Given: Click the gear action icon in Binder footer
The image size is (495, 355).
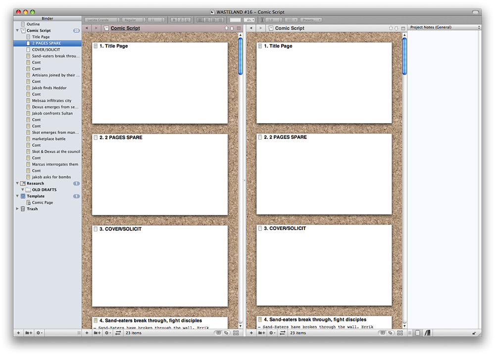Looking at the screenshot, I should click(x=39, y=333).
